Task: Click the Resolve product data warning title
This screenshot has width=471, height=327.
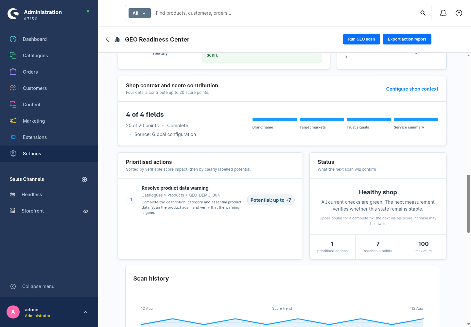Action: point(175,188)
